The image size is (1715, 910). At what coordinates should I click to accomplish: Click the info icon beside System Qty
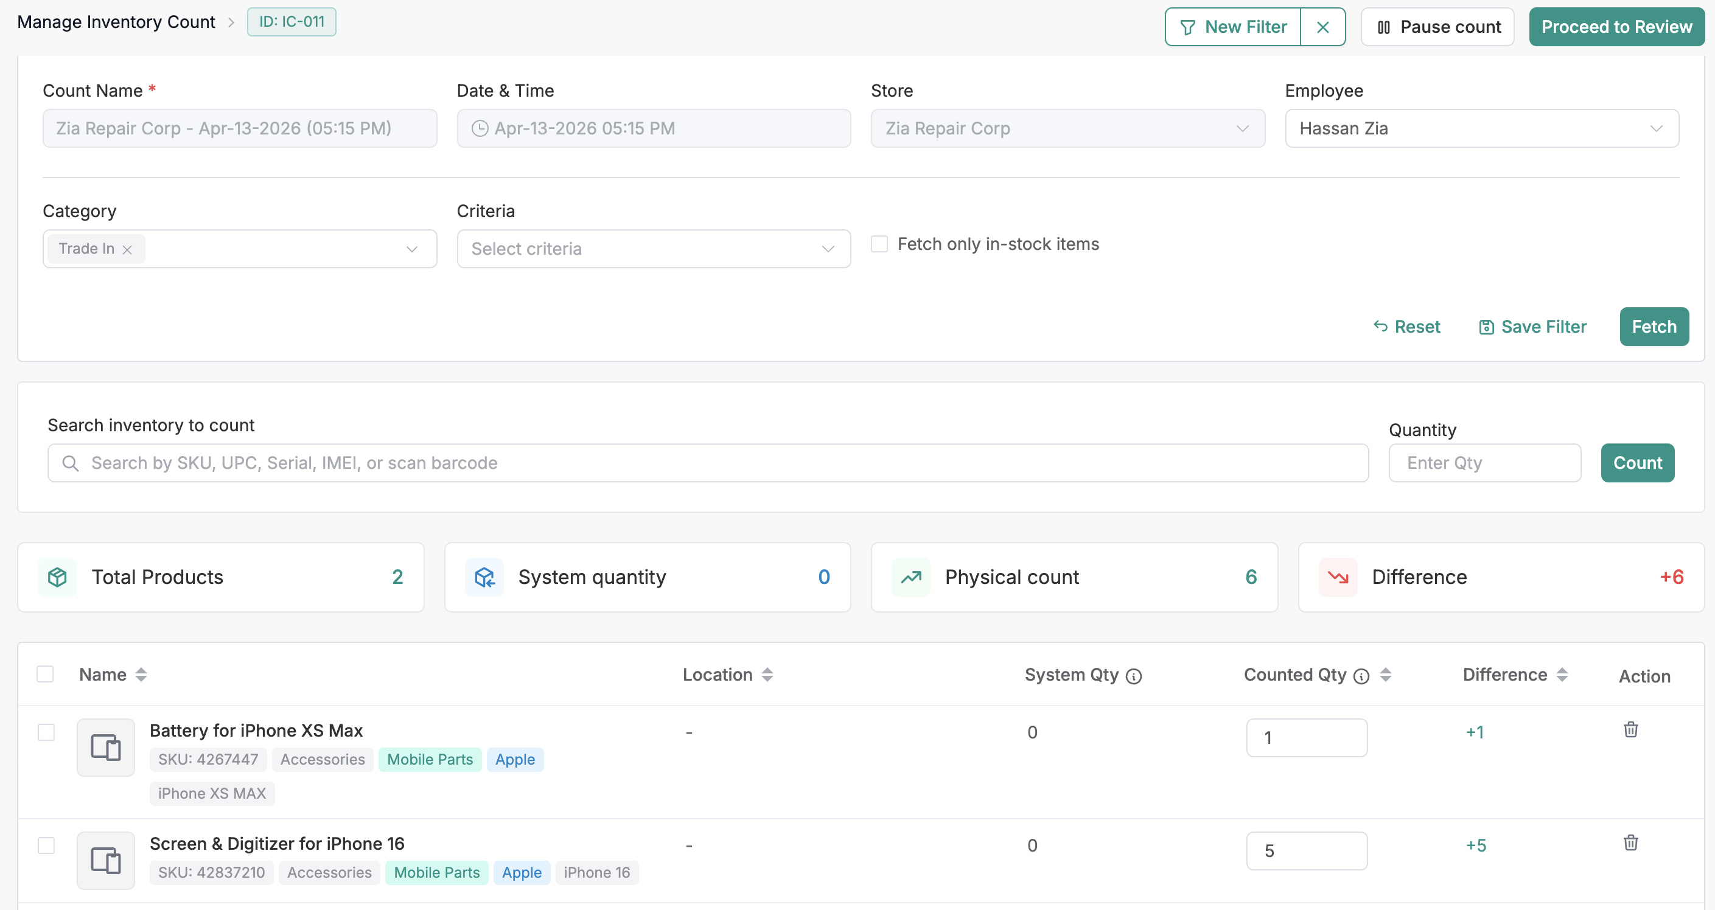click(x=1134, y=676)
